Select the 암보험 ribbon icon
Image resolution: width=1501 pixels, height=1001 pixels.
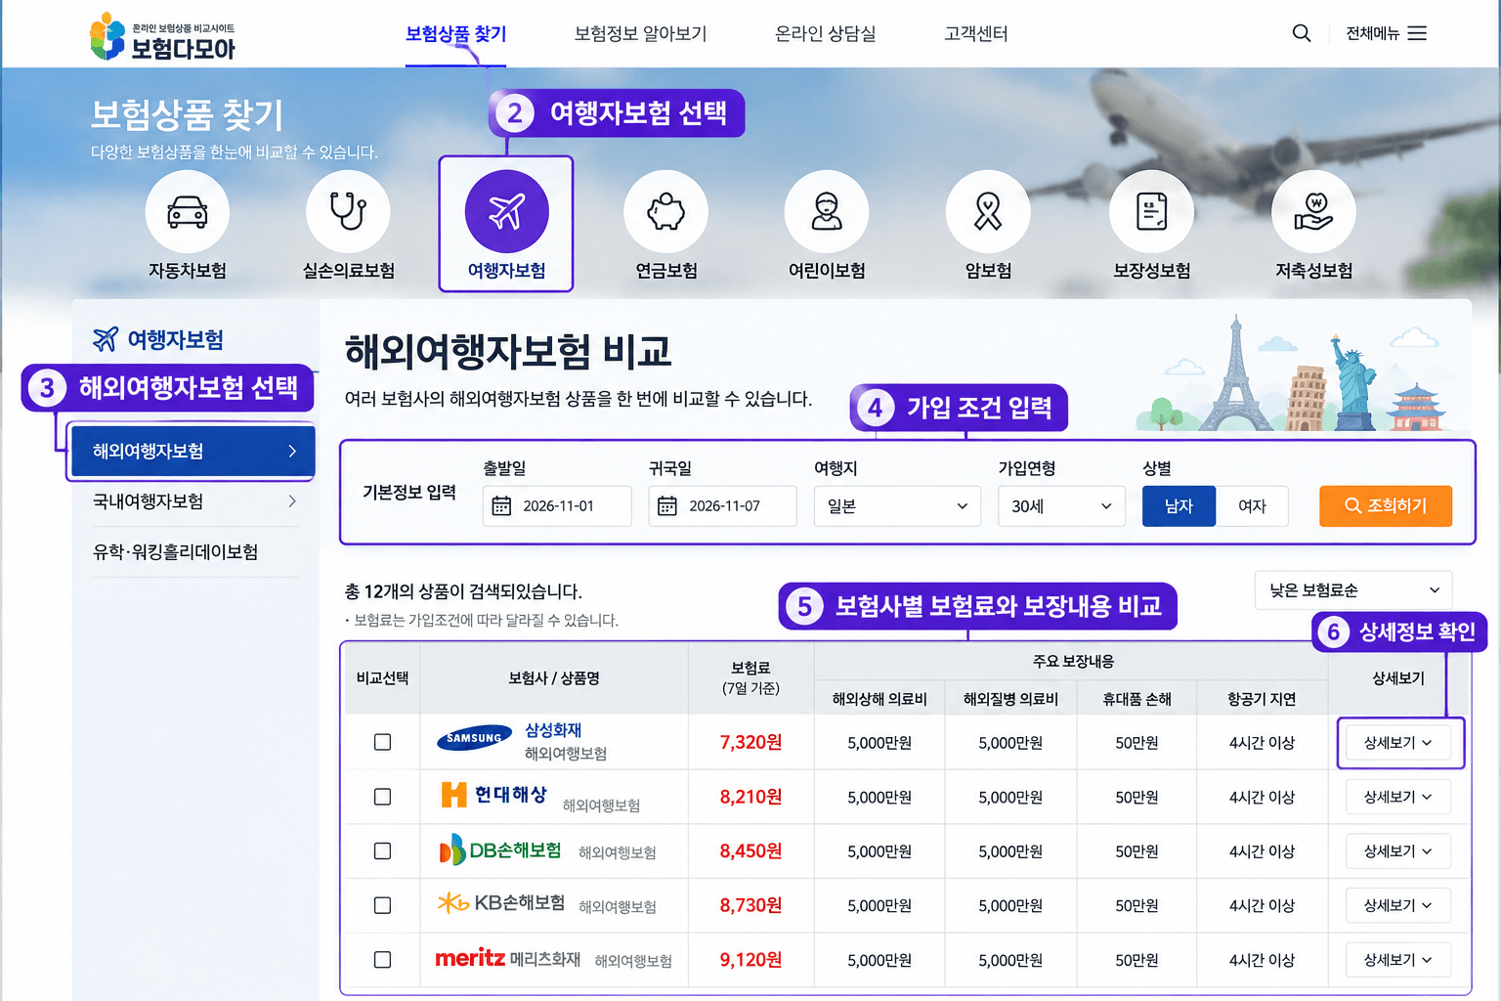pyautogui.click(x=988, y=212)
